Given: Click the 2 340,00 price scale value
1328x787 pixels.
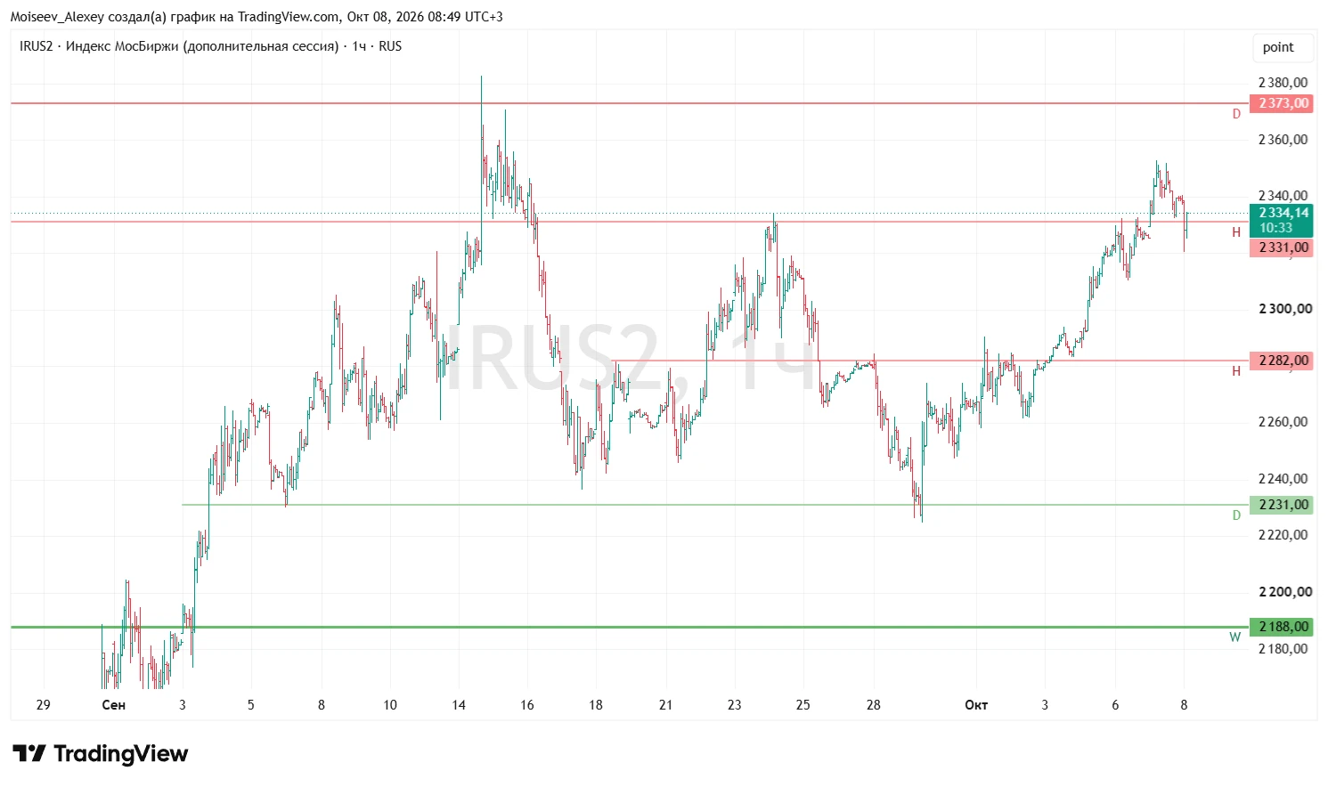Looking at the screenshot, I should point(1283,196).
